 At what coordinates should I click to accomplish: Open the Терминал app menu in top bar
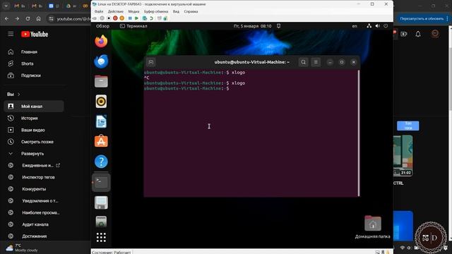click(x=133, y=26)
